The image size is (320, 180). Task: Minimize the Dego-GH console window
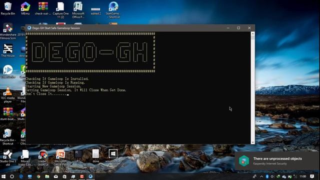tap(228, 28)
